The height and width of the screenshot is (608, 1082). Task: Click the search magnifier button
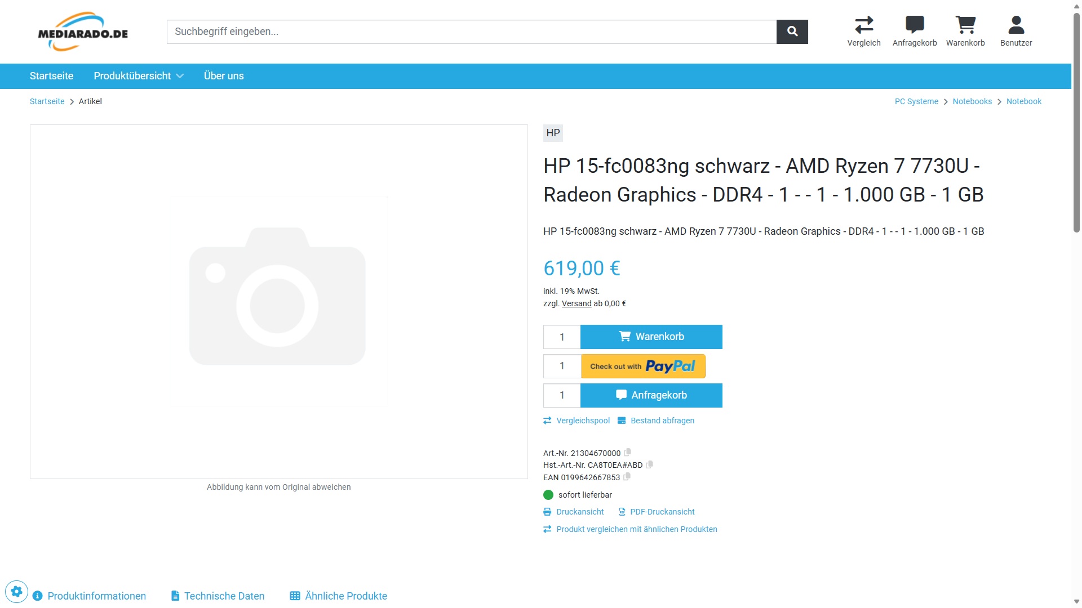click(792, 32)
